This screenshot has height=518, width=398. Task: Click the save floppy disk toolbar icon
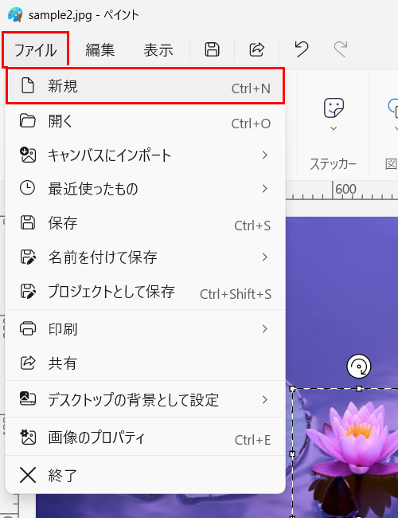click(212, 49)
